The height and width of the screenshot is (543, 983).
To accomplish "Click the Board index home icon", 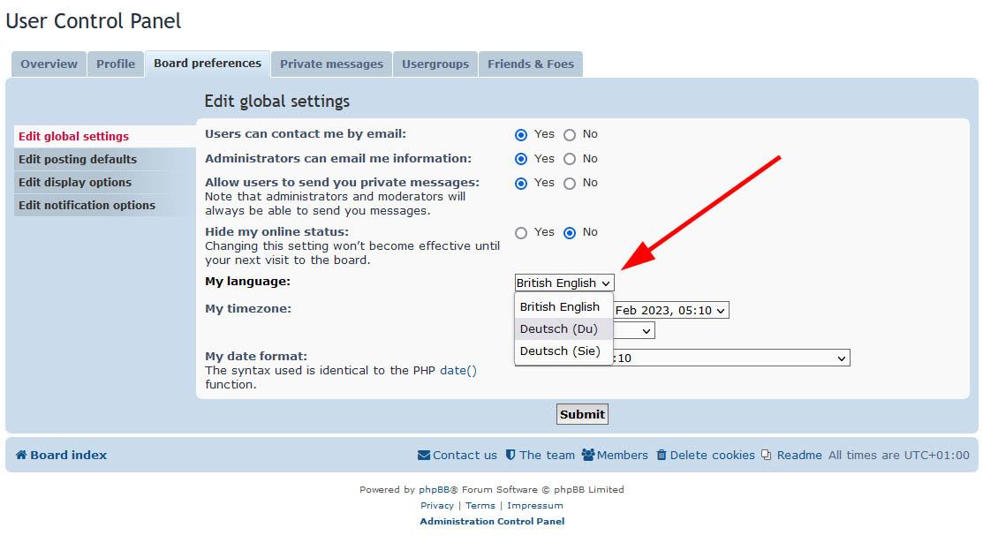I will coord(21,456).
